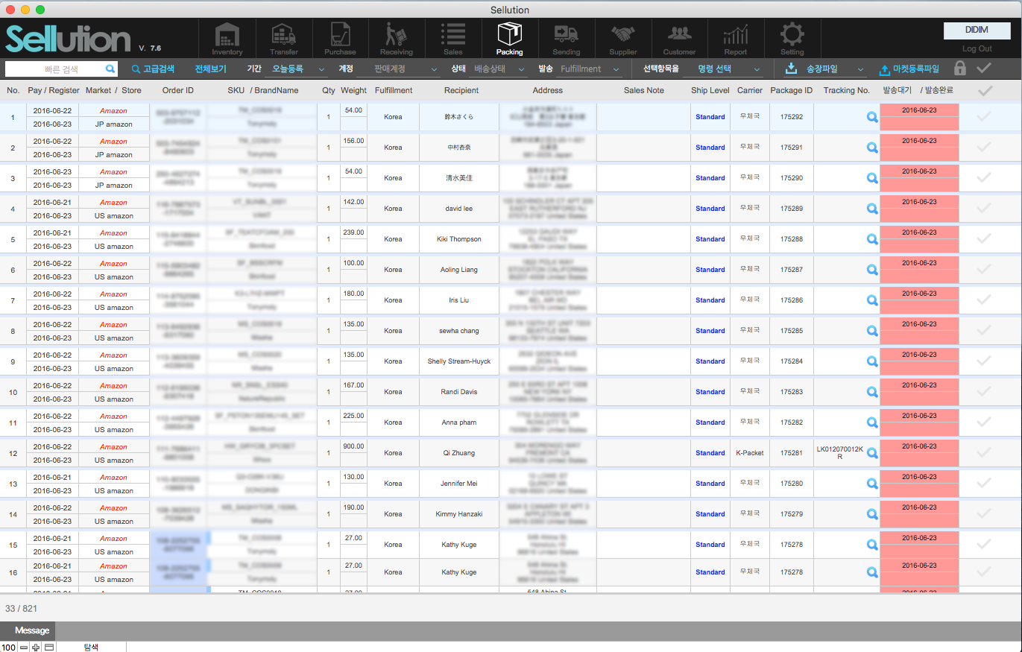Click the lock icon in filter bar

point(960,69)
